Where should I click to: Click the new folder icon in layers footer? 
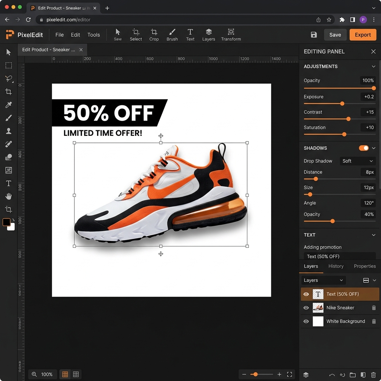tap(353, 375)
